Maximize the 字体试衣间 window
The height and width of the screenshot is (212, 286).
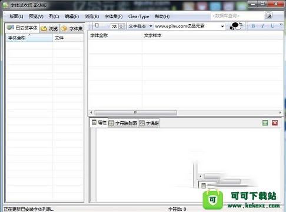pyautogui.click(x=262, y=4)
